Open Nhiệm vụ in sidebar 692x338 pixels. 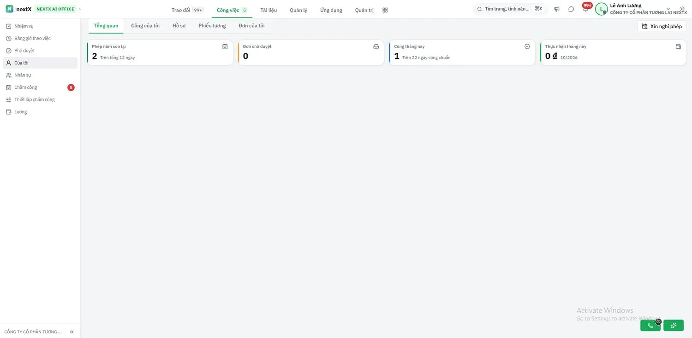point(40,26)
